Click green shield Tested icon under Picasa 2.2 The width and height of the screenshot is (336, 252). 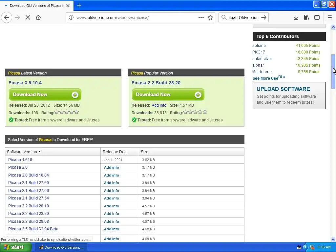coord(134,120)
